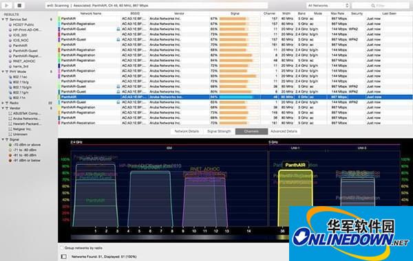Select the Channels tab

251,131
